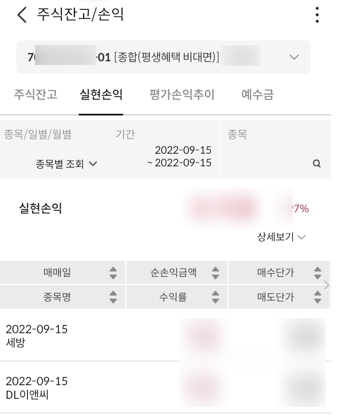The image size is (339, 418).
Task: Select the 실현손익 tab
Action: (101, 95)
